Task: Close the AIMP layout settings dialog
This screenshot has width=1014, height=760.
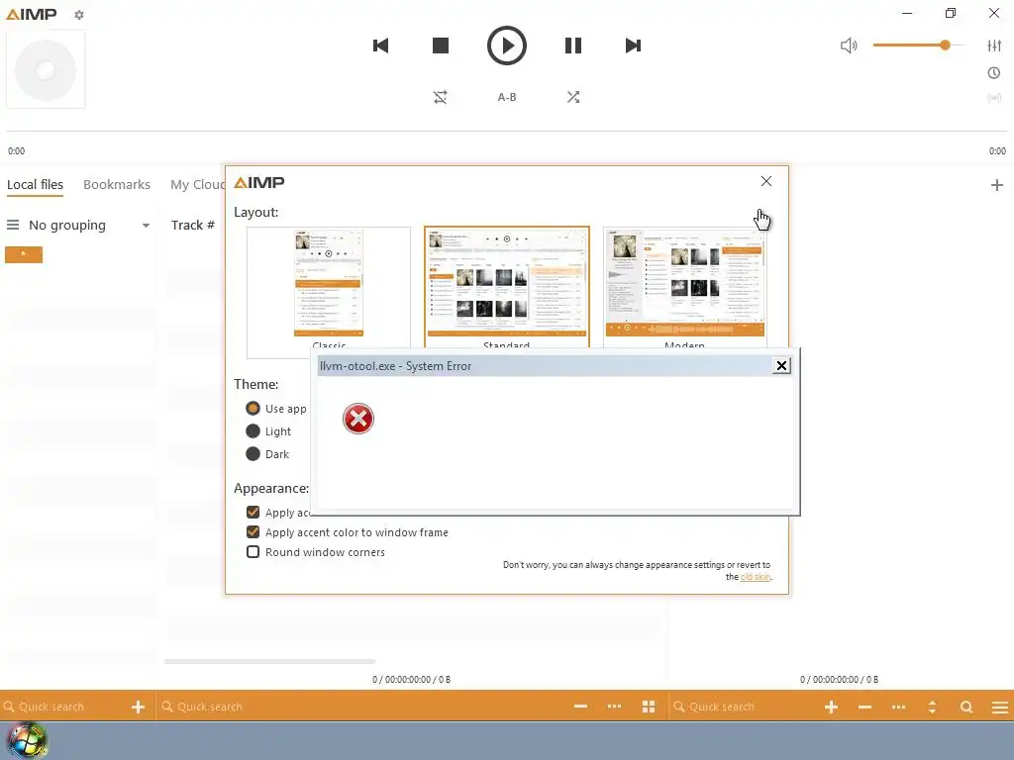Action: 766,182
